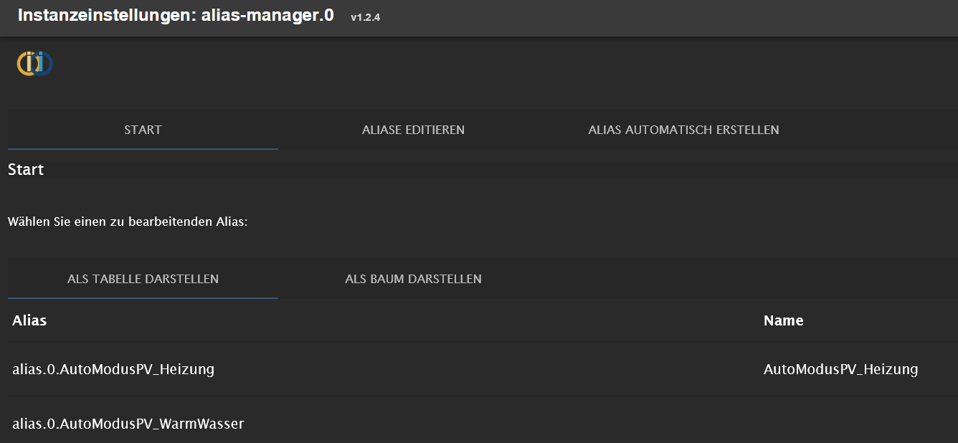The width and height of the screenshot is (958, 443).
Task: Go to ALIAS AUTOMATISCH ERSTELLEN tab
Action: [x=683, y=130]
